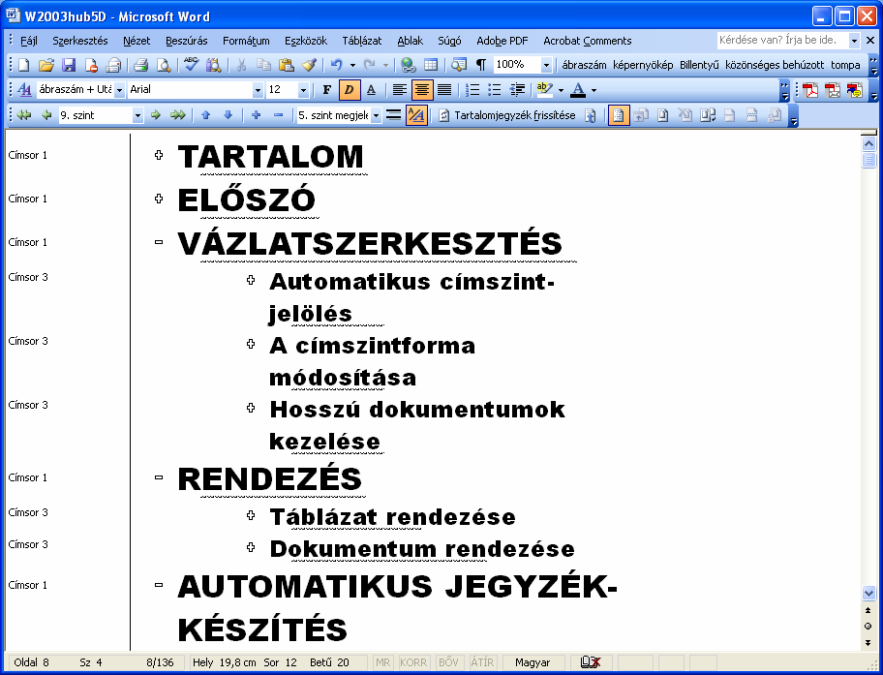This screenshot has width=883, height=675.
Task: Apply the Billentyű style button
Action: pyautogui.click(x=699, y=65)
